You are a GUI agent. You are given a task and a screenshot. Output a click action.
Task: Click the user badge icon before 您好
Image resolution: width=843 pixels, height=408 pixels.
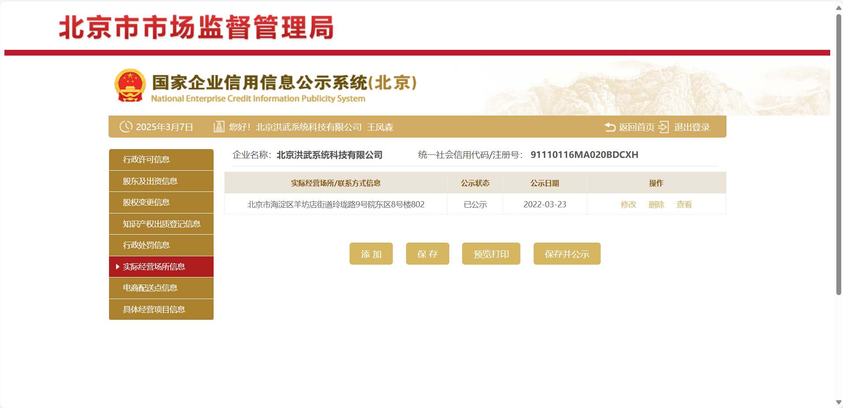click(219, 127)
